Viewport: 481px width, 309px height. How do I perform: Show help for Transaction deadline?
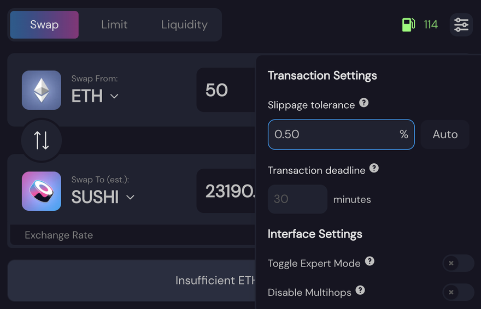(374, 168)
